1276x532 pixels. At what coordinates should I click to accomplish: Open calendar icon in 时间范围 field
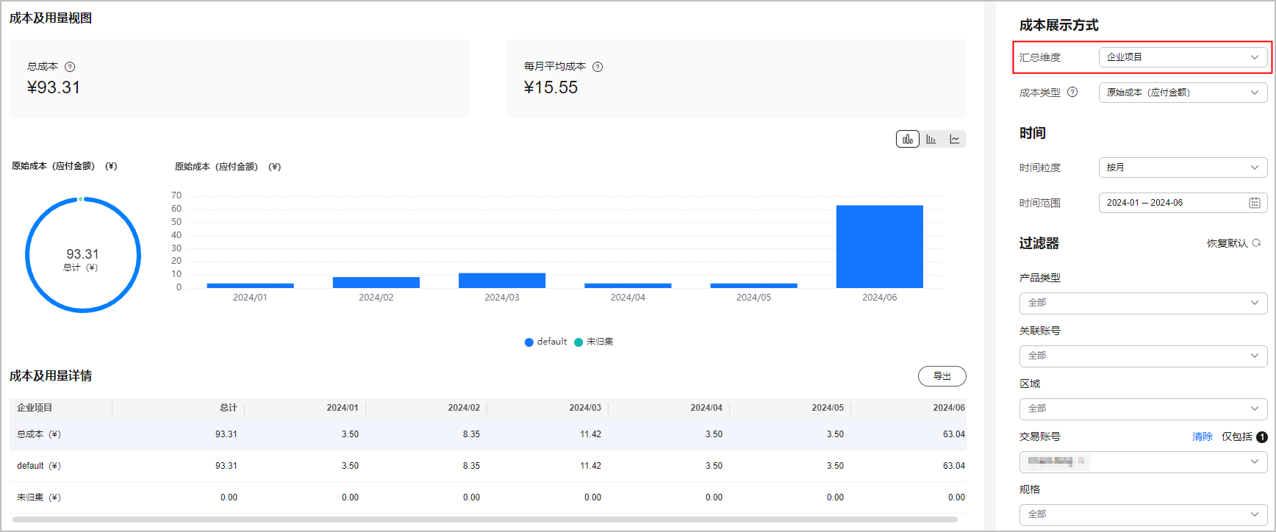pos(1255,203)
